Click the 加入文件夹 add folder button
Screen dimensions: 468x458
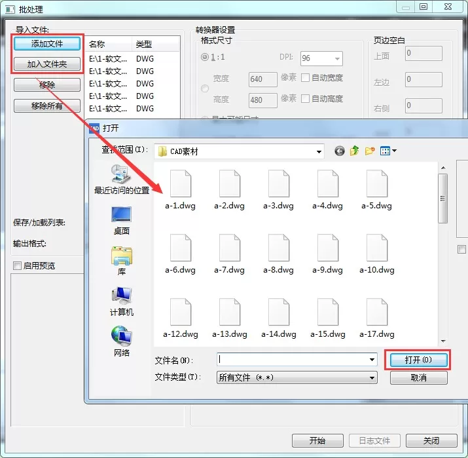(x=47, y=64)
